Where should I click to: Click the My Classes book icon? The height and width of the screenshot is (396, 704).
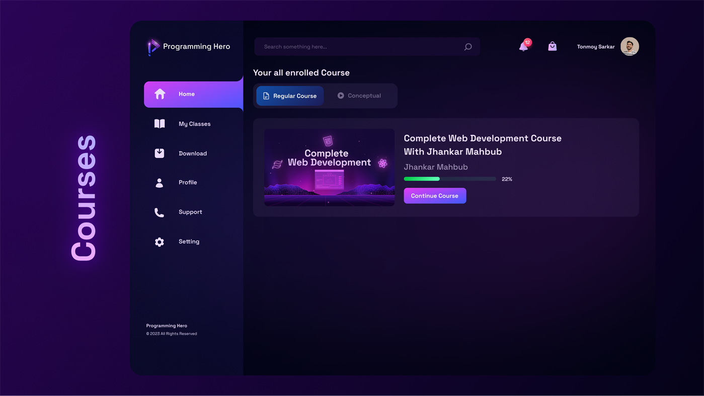(x=160, y=123)
